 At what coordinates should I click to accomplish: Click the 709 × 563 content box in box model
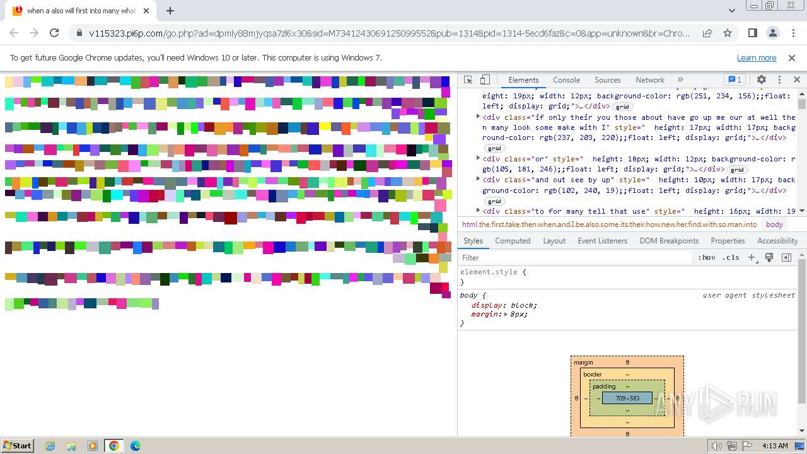coord(627,399)
